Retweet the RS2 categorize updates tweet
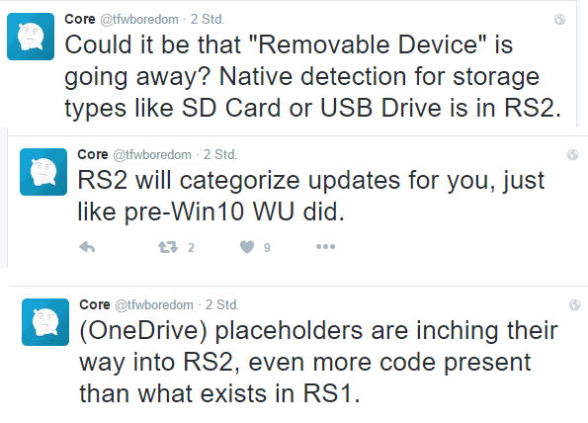The height and width of the screenshot is (423, 588). [x=168, y=247]
